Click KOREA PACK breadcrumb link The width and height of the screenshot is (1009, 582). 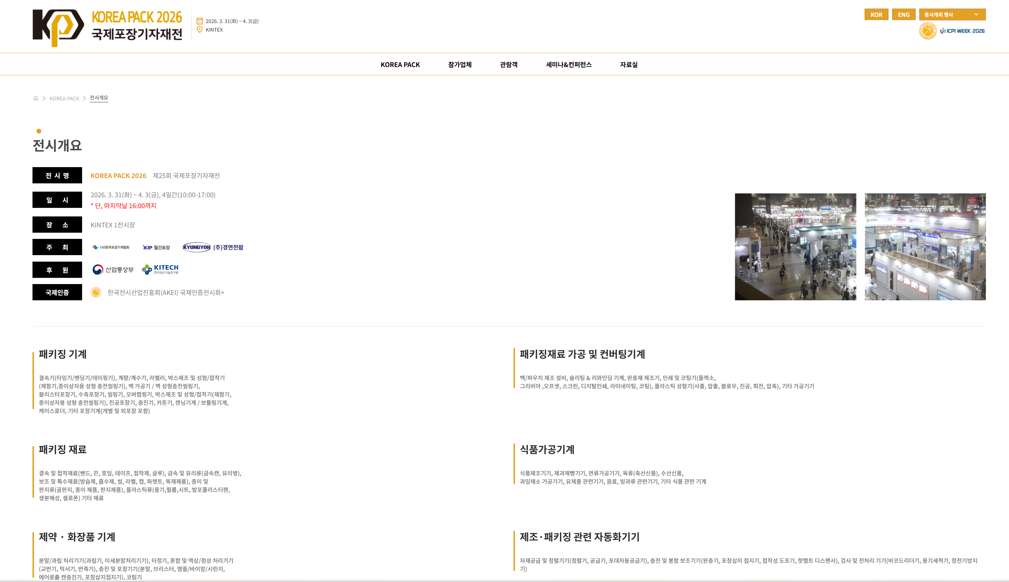point(64,98)
